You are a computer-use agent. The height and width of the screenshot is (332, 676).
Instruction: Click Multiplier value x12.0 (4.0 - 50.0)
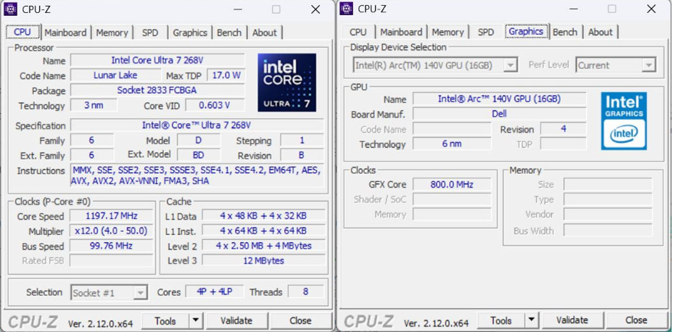pos(111,231)
